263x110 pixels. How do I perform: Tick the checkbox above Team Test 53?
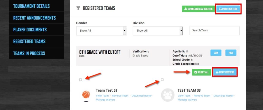coord(80,80)
